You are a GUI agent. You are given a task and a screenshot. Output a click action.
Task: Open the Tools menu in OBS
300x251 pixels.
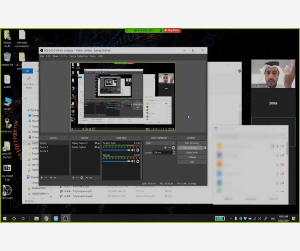(x=92, y=56)
